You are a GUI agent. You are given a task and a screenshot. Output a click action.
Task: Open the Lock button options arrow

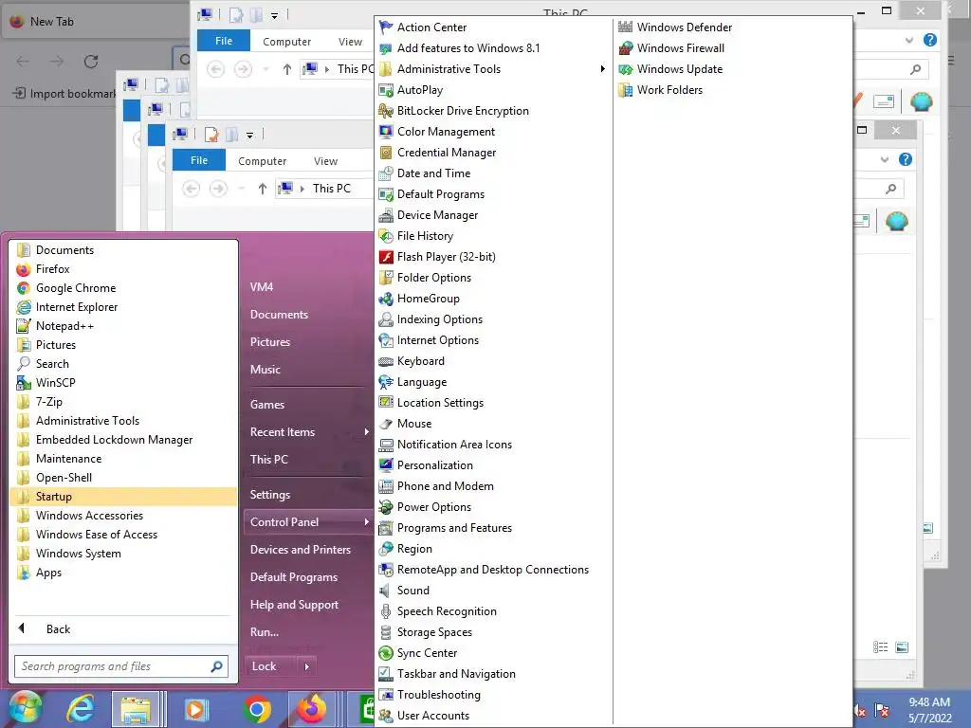pos(306,666)
